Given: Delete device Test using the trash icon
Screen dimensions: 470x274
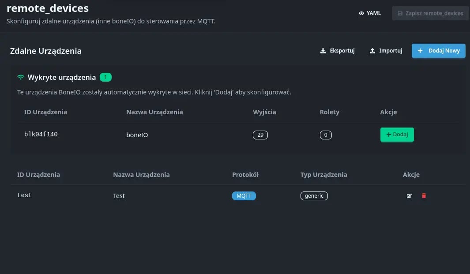Looking at the screenshot, I should [x=424, y=195].
